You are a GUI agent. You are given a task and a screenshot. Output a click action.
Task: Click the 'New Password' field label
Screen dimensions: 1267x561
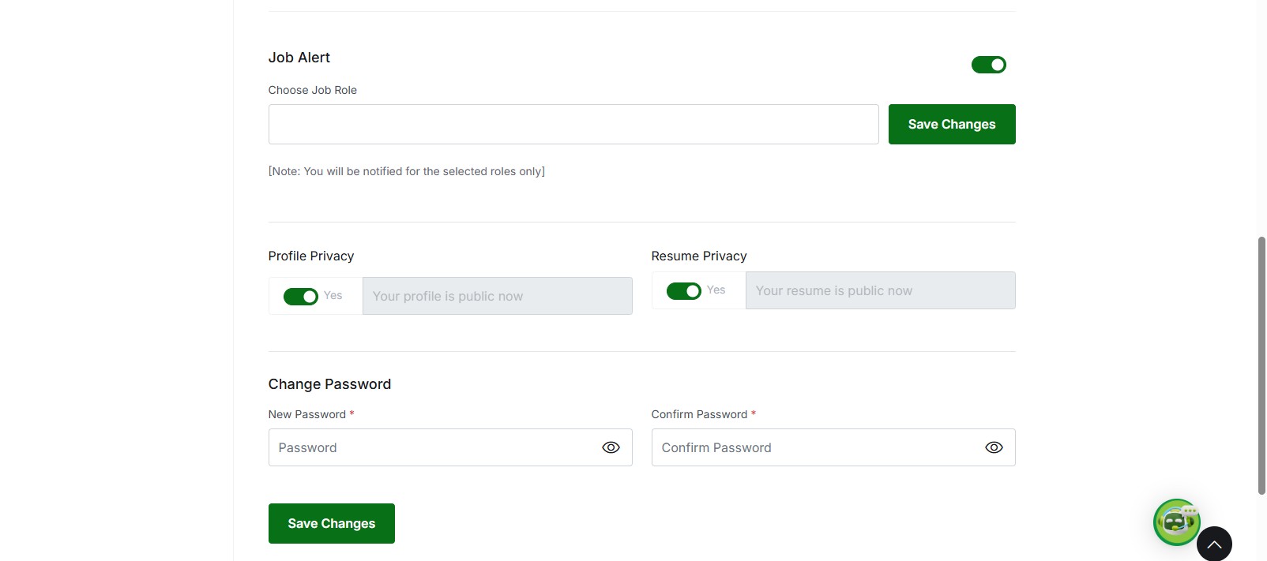click(306, 414)
